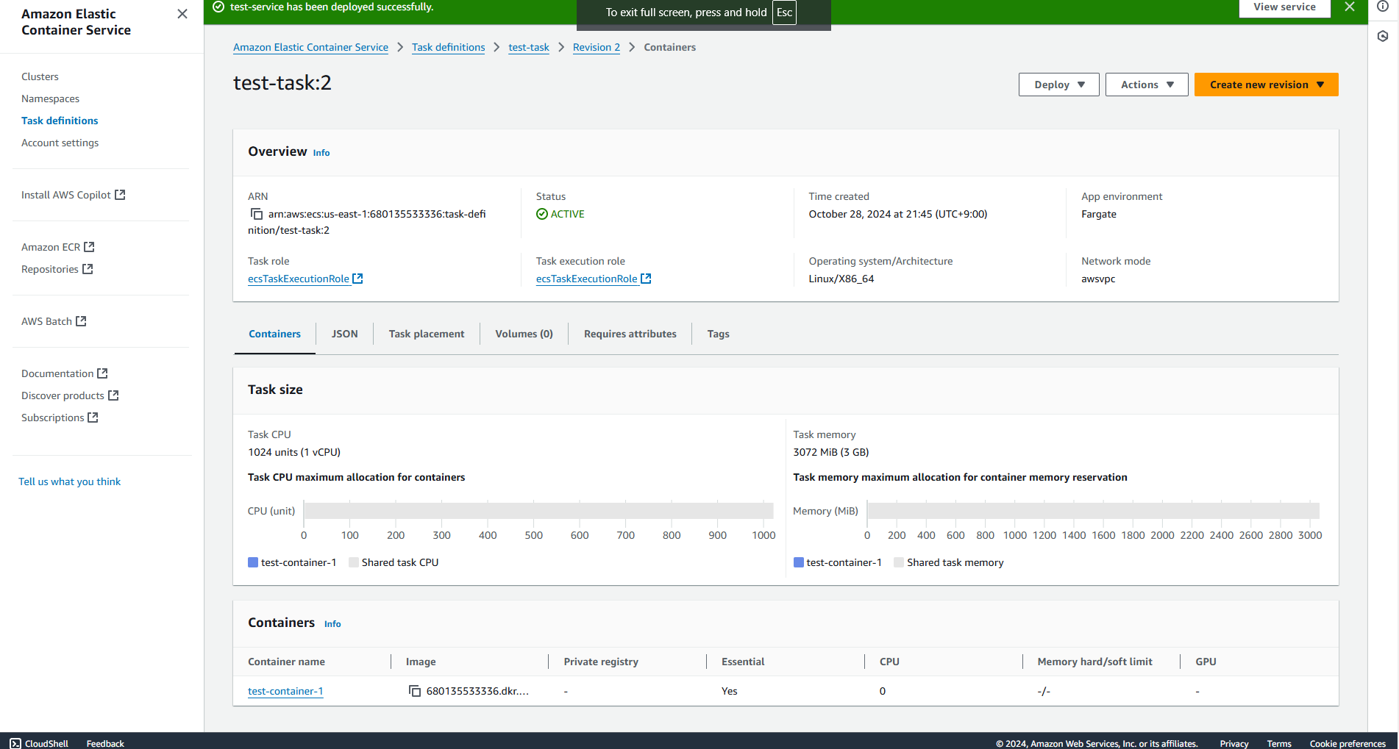Open the Volumes (0) tab
1399x749 pixels.
[524, 334]
